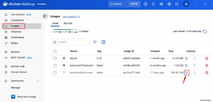Open more actions for alpine
Viewport: 213px width, 102px height.
pyautogui.click(x=195, y=58)
